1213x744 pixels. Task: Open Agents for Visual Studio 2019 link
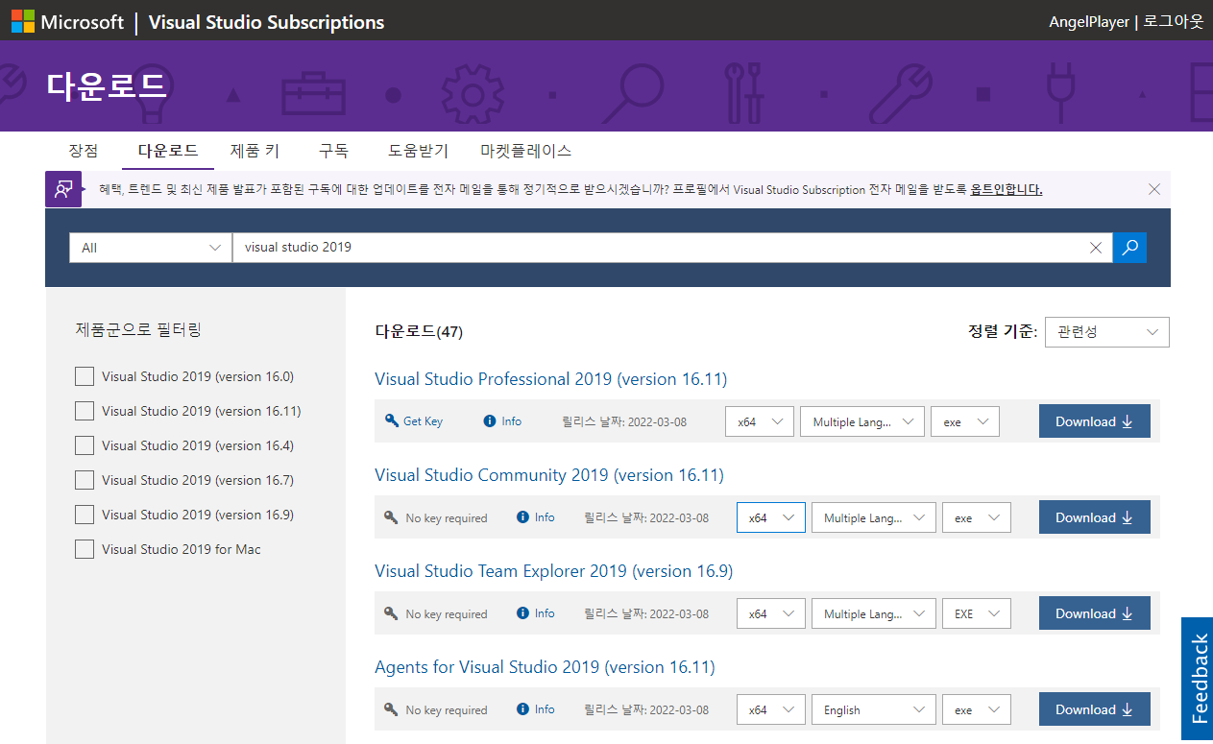(545, 667)
